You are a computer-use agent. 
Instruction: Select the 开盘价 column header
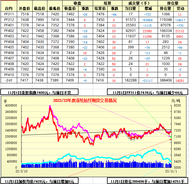tap(24, 8)
